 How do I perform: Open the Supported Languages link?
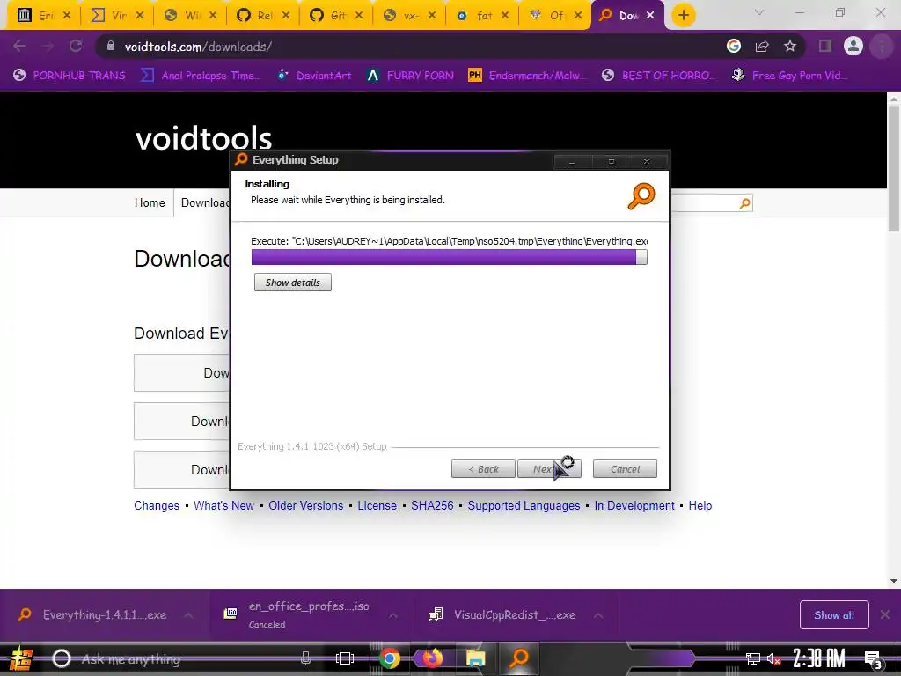[x=524, y=506]
